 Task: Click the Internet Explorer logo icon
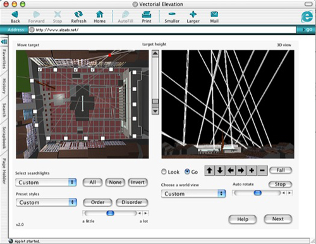click(x=307, y=16)
